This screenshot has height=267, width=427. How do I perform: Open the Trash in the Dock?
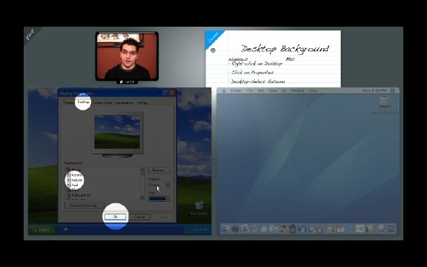[x=391, y=229]
